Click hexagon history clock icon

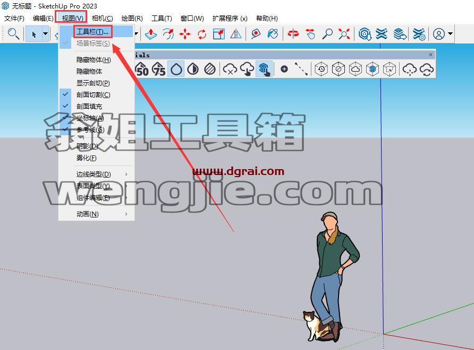coord(321,69)
